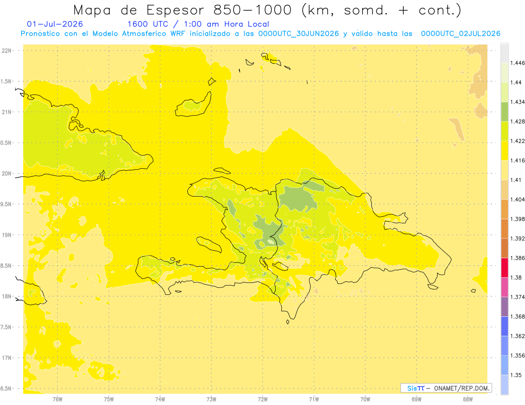Screen dimensions: 525x405
Task: Click the longitude label '74W'
Action: (160, 399)
